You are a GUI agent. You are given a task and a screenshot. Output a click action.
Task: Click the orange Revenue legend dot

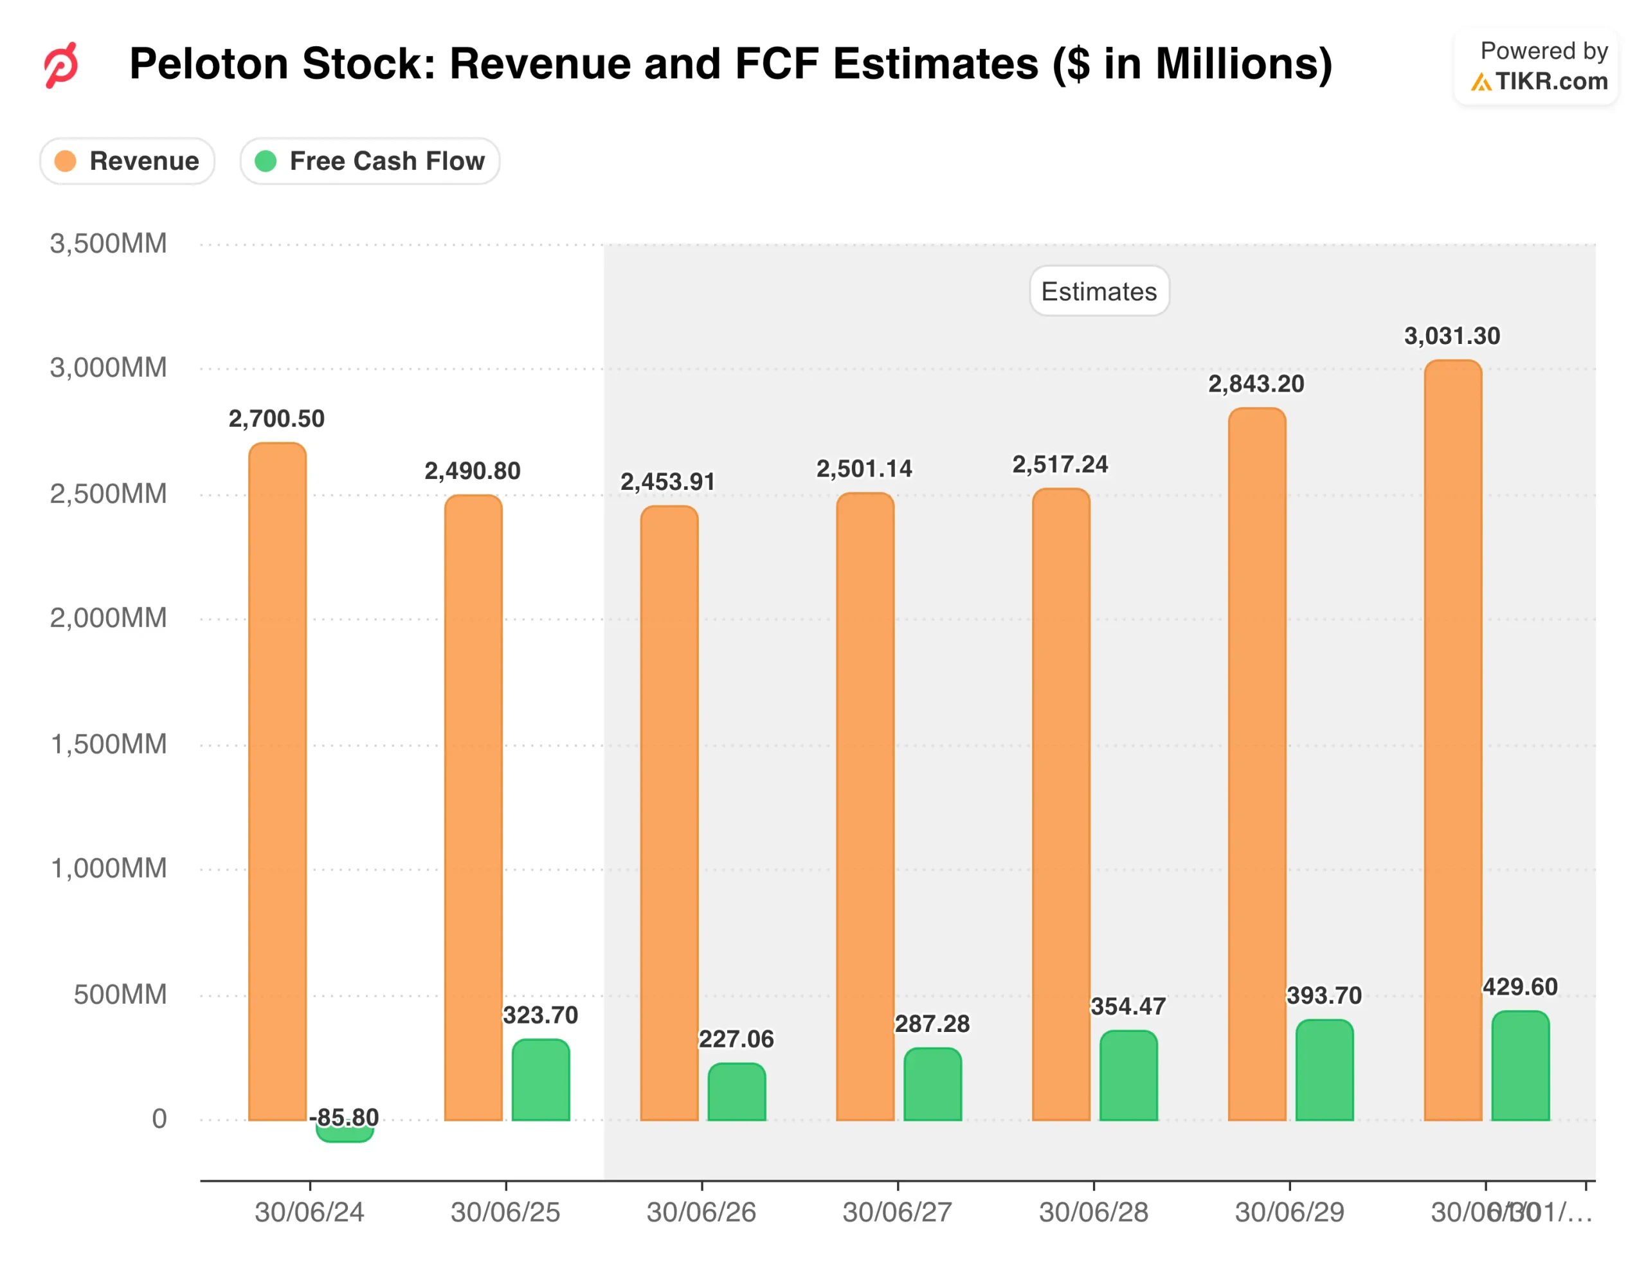66,161
